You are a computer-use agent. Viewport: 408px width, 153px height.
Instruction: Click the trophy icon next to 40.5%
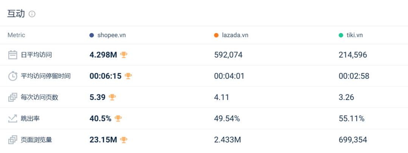click(118, 118)
